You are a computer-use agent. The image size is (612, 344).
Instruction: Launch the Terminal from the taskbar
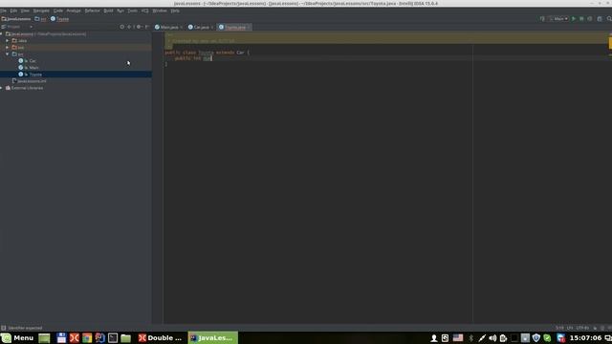click(x=113, y=337)
